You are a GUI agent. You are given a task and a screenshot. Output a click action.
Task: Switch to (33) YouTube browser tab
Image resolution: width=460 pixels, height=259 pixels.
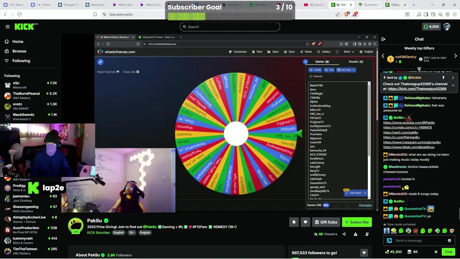point(314,5)
